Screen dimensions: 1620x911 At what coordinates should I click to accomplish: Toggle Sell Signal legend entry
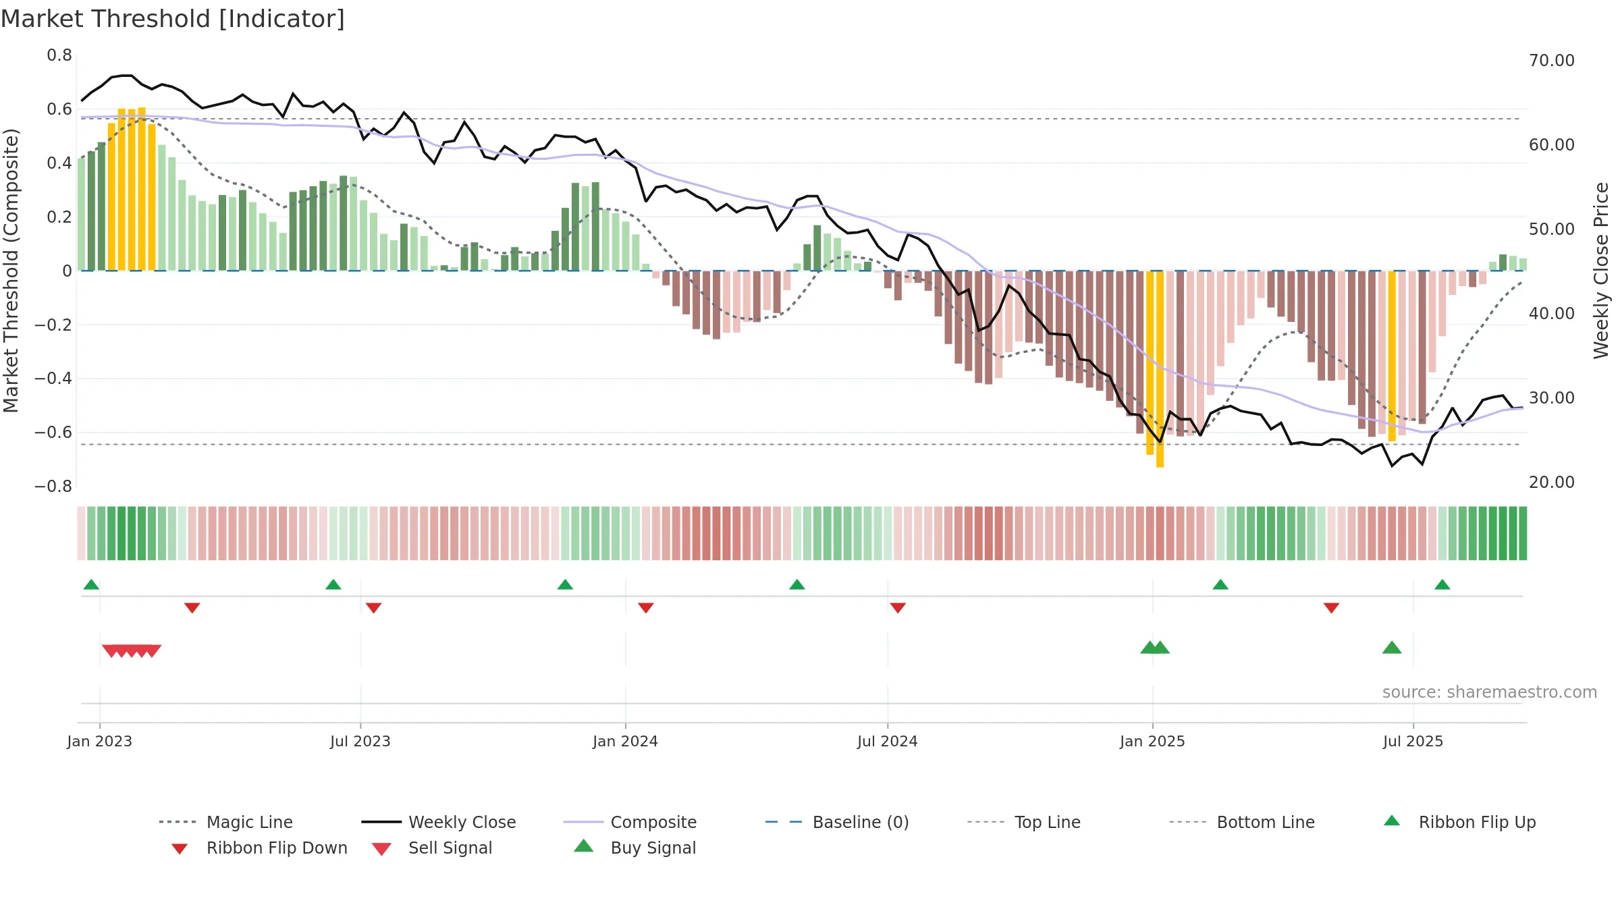point(432,848)
